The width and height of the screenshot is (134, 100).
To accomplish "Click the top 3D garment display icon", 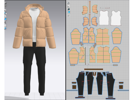I will coord(6,3).
